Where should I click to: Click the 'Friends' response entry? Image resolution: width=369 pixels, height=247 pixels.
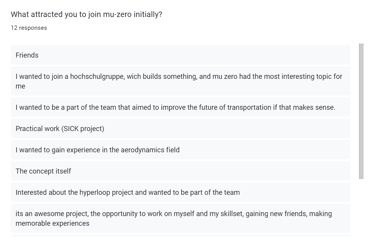(27, 55)
